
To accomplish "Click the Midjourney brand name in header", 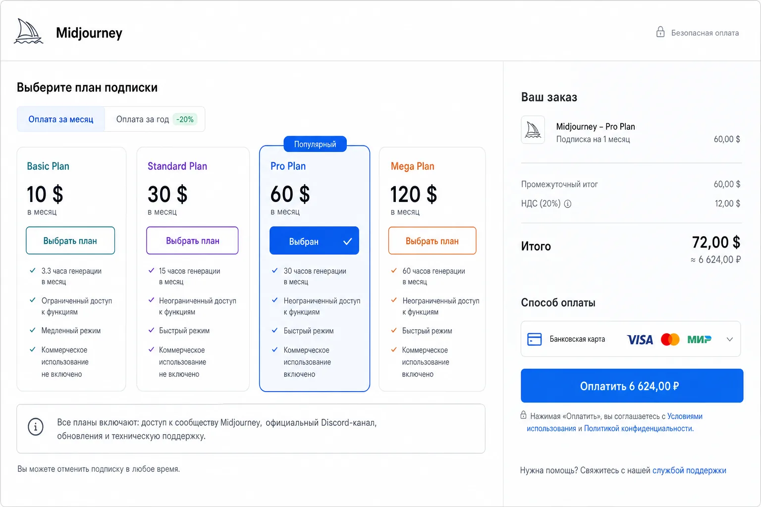I will (x=89, y=33).
